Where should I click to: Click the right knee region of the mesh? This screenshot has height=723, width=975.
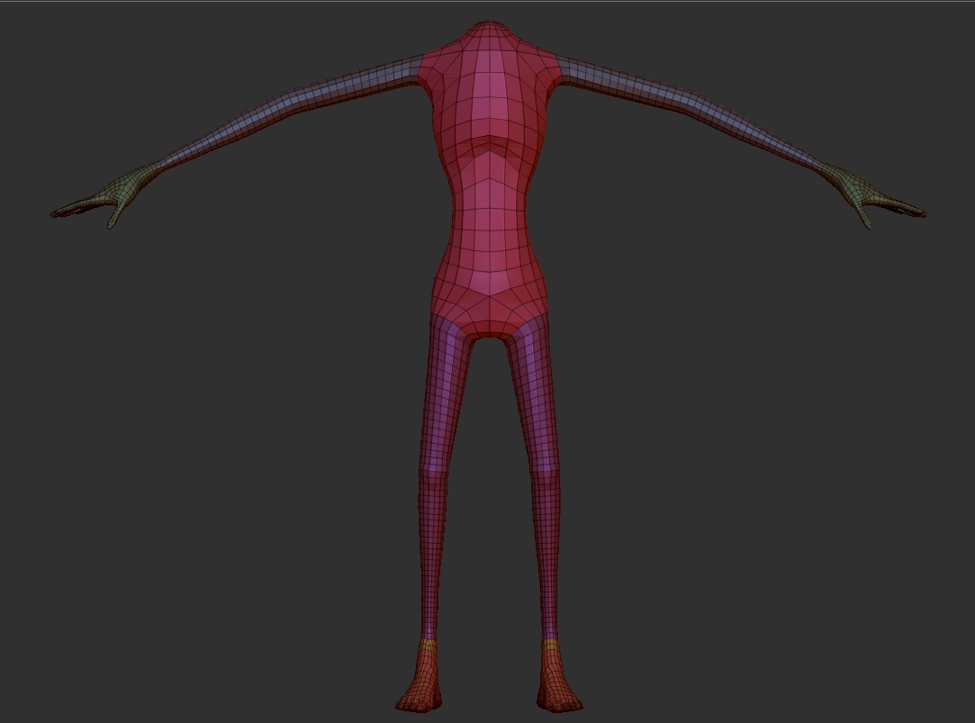point(542,468)
